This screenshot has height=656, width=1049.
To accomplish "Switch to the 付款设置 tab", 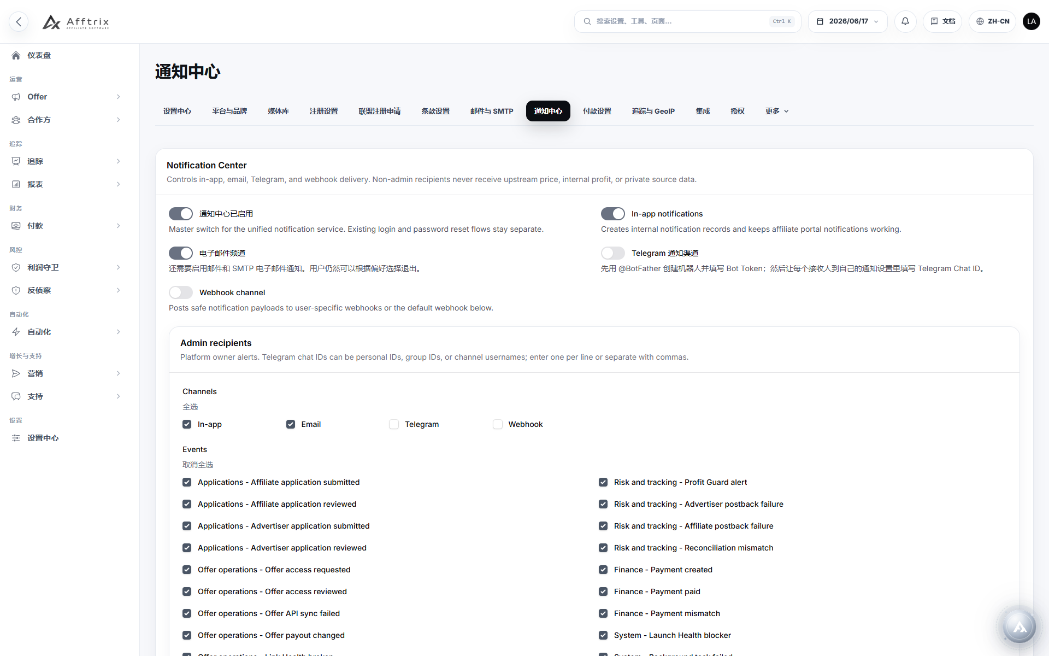I will (x=597, y=111).
